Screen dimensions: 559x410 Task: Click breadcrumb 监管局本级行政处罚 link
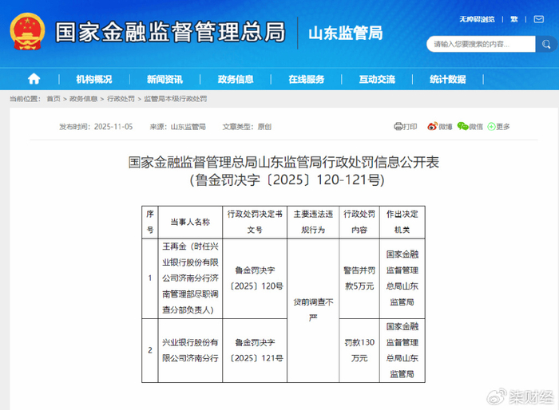176,99
